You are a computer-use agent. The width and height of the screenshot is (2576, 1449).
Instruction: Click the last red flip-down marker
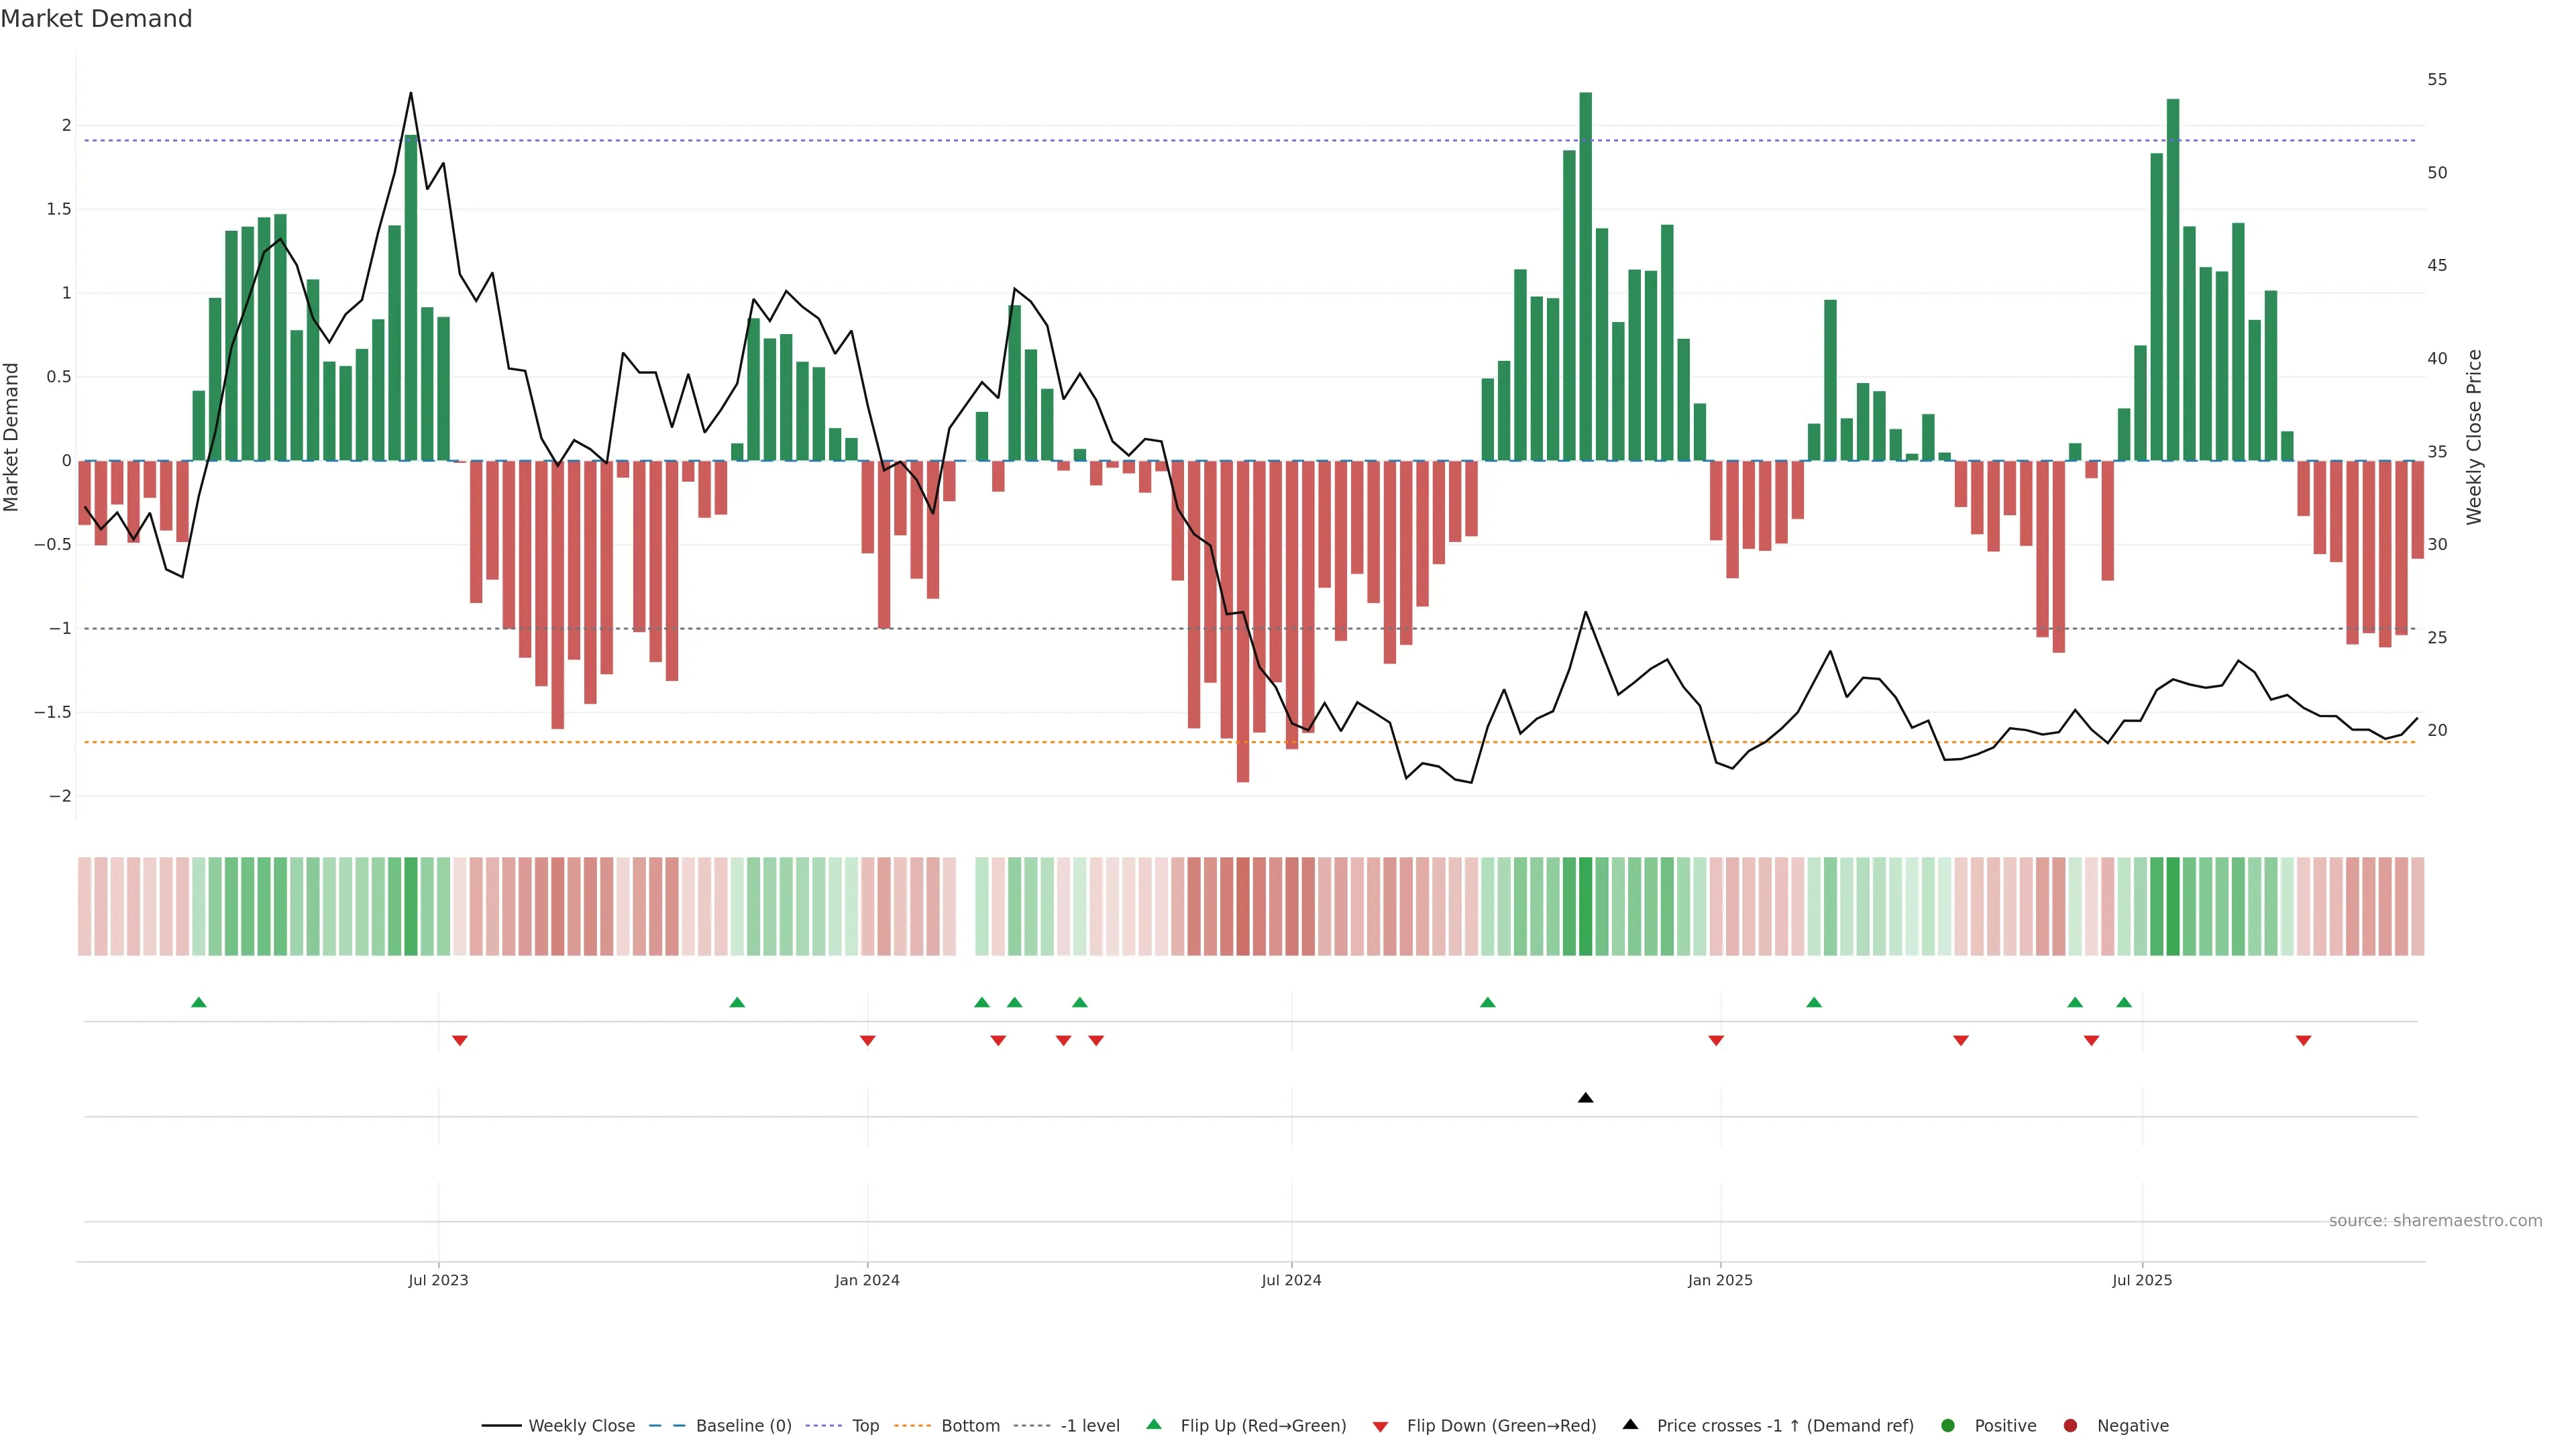pyautogui.click(x=2303, y=1041)
